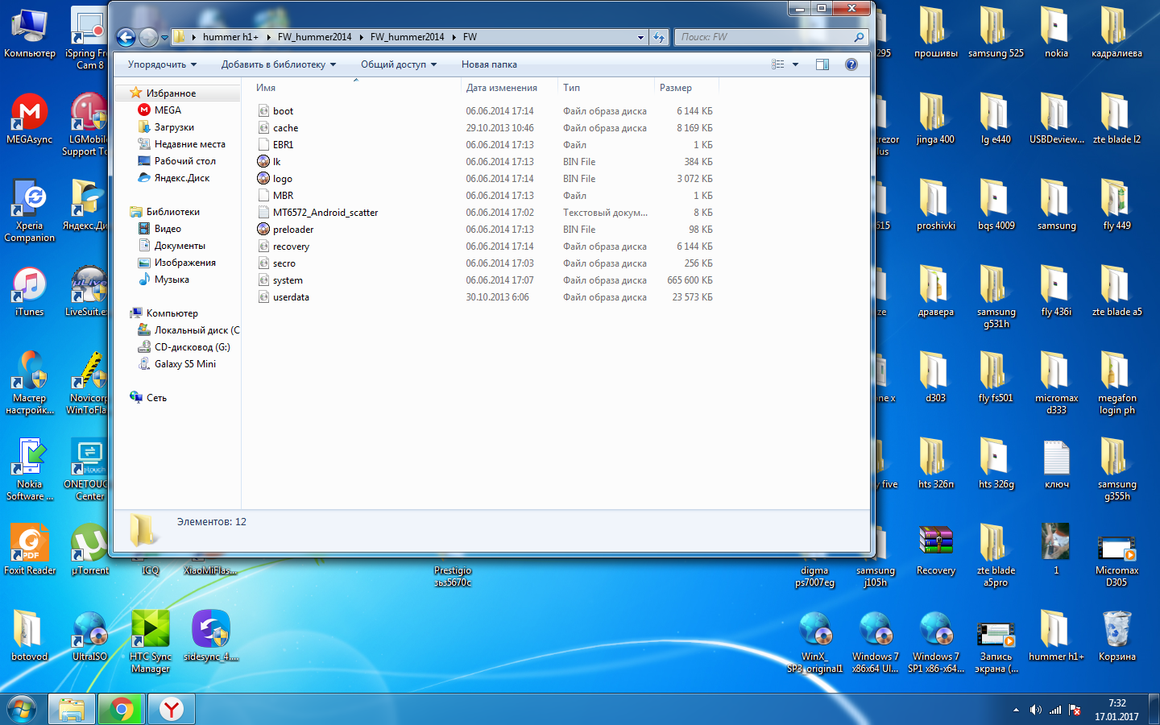
Task: Expand the Добавить в библиотеку dropdown
Action: [x=278, y=64]
